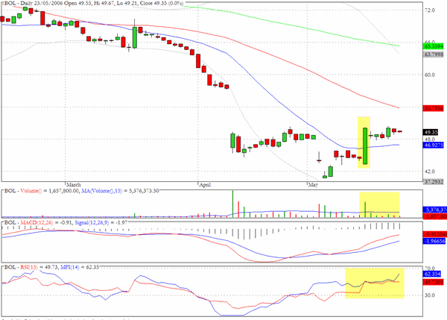Image resolution: width=447 pixels, height=320 pixels.
Task: Click the tall green candle in mid-March
Action: tap(135, 37)
